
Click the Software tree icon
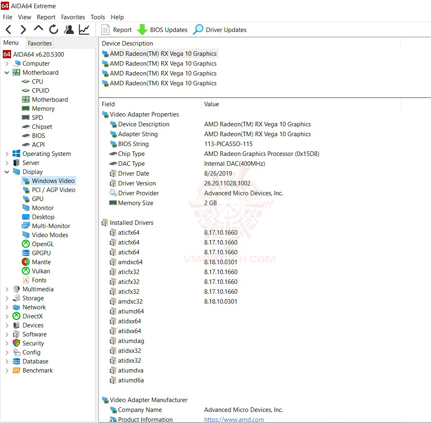(x=16, y=334)
